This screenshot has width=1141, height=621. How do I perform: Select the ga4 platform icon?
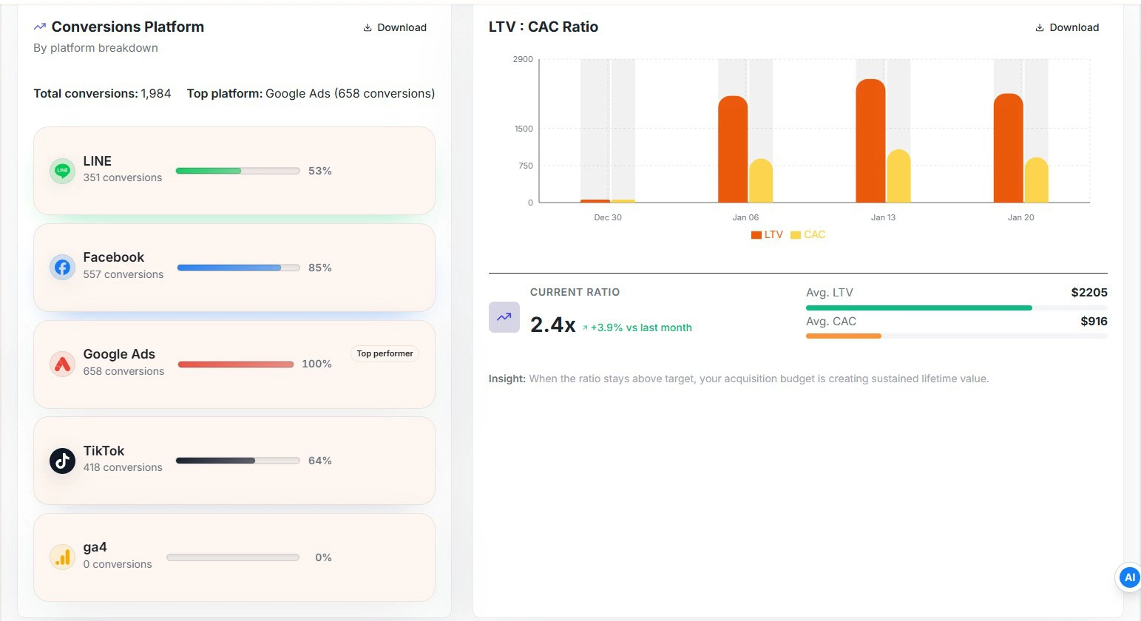point(62,557)
